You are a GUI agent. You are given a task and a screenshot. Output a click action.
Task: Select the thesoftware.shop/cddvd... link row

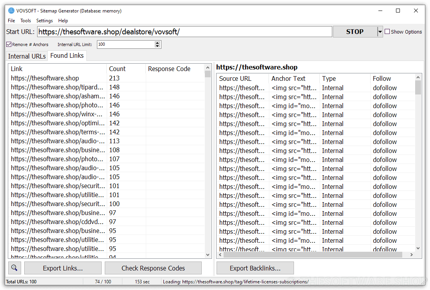106,222
